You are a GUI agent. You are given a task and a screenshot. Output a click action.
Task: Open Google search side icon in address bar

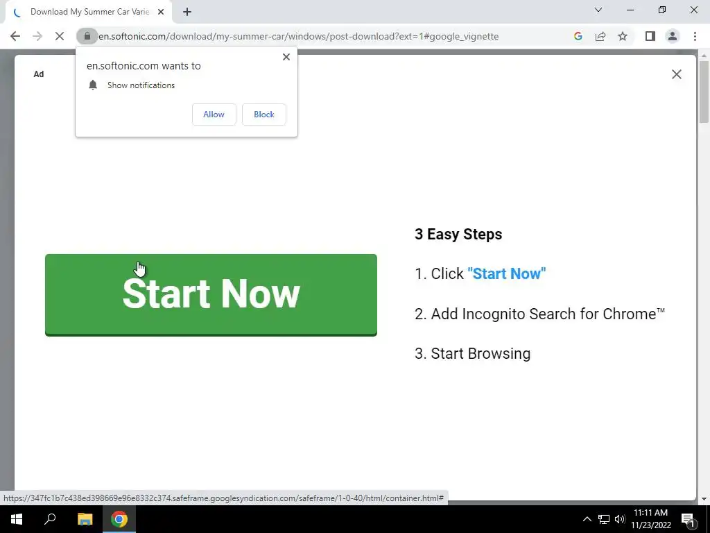pyautogui.click(x=578, y=36)
